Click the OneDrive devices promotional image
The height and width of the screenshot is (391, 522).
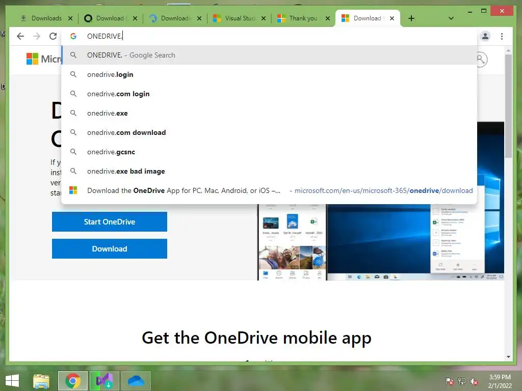click(x=381, y=242)
